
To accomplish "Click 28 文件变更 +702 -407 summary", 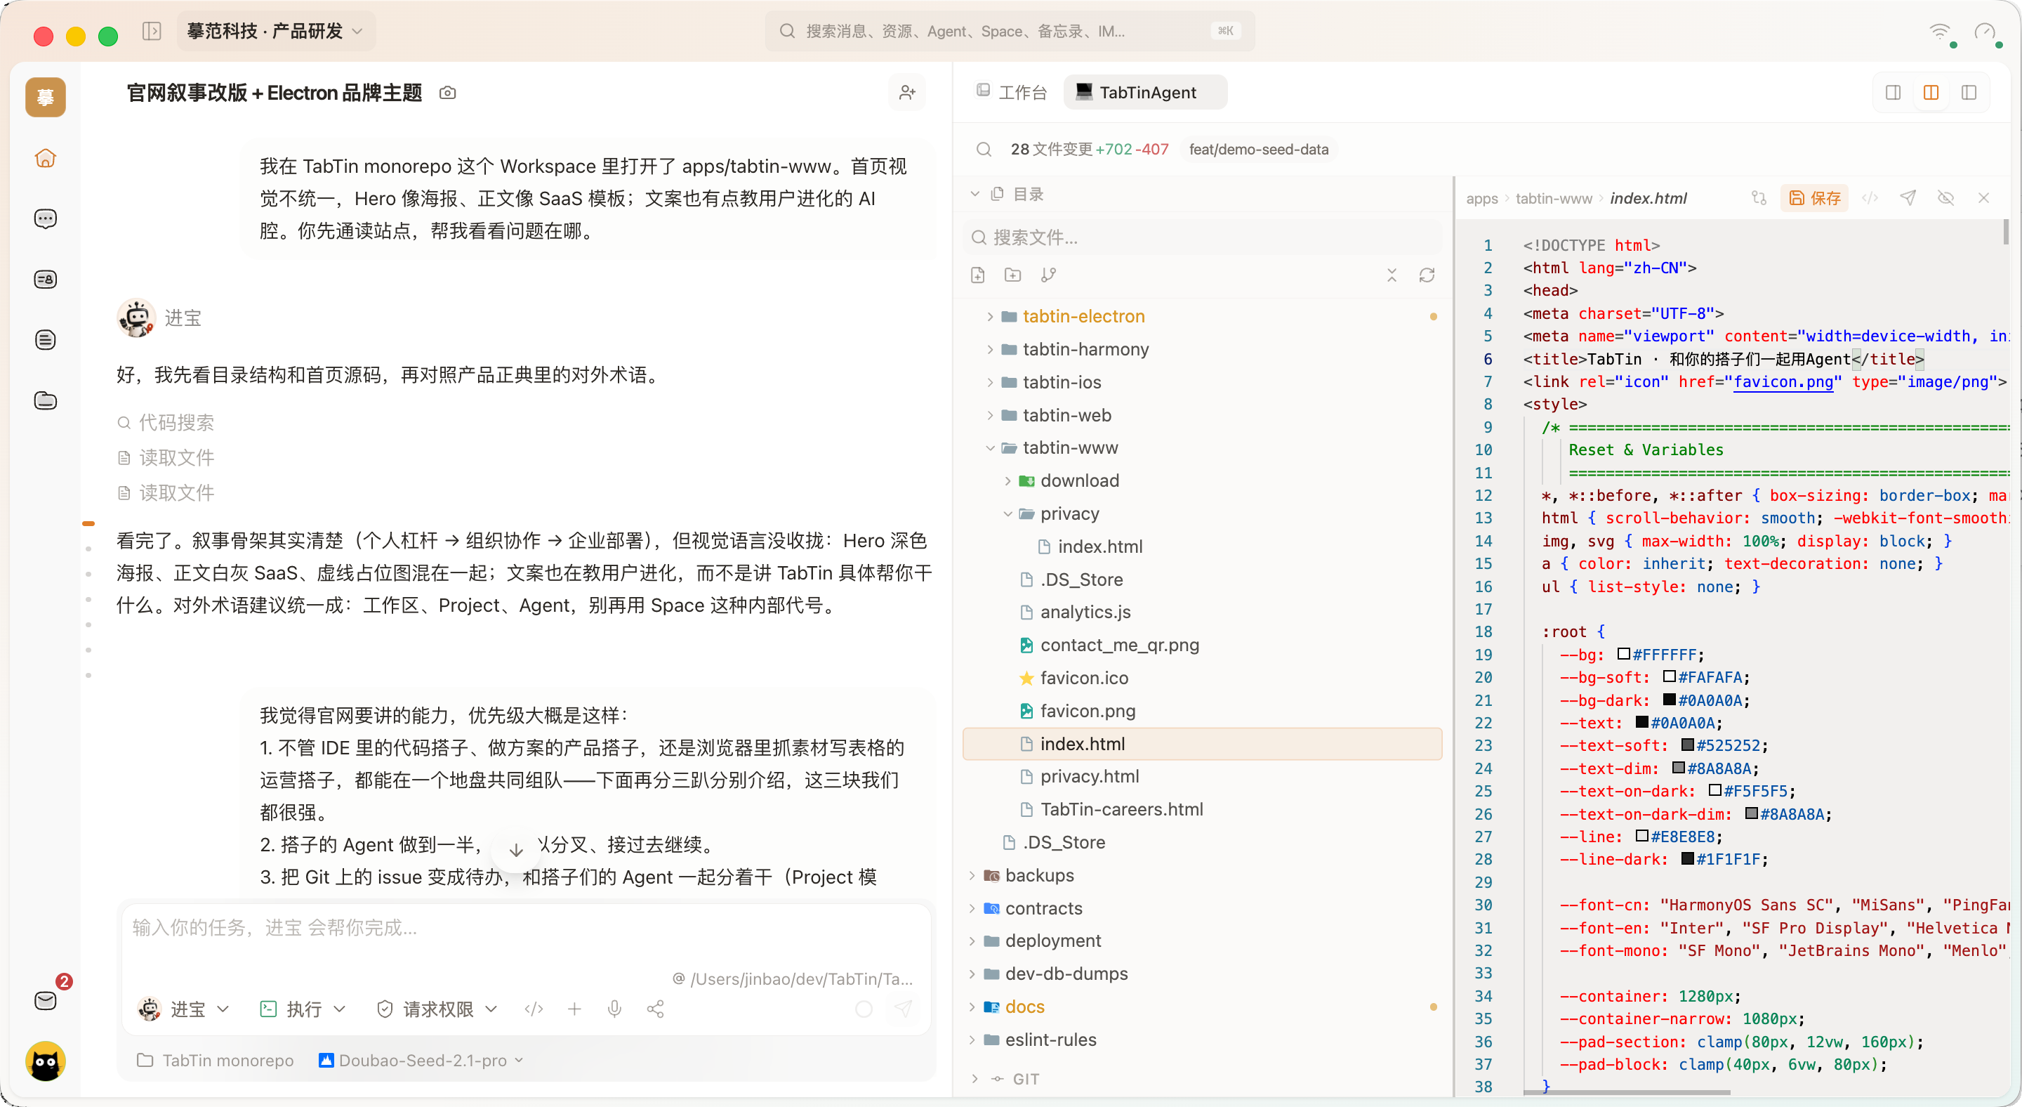I will (1090, 149).
